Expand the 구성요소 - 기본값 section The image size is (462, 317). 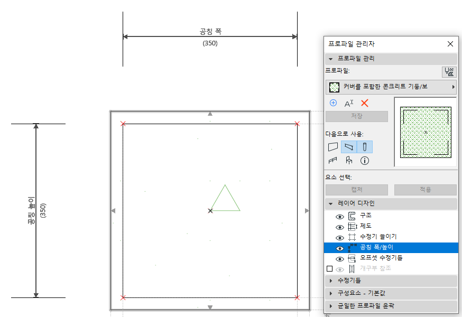(x=391, y=293)
